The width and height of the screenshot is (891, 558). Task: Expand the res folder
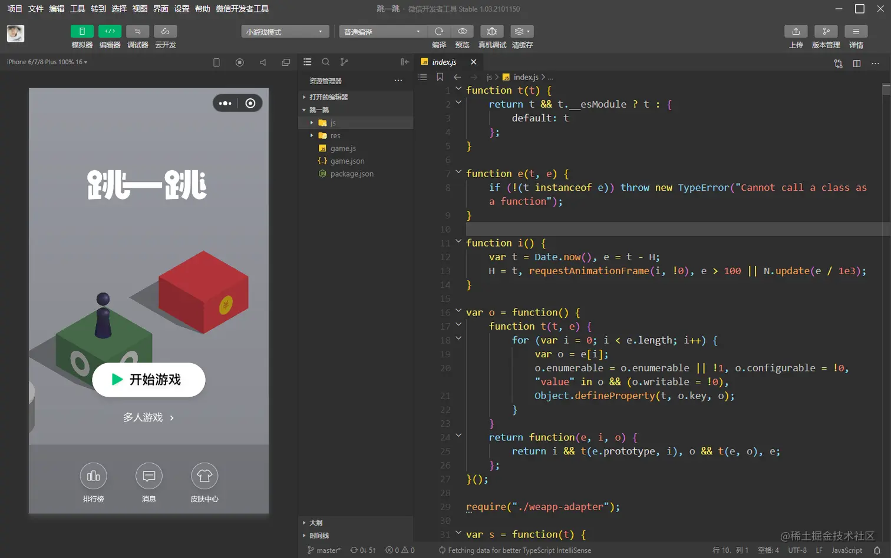356,135
